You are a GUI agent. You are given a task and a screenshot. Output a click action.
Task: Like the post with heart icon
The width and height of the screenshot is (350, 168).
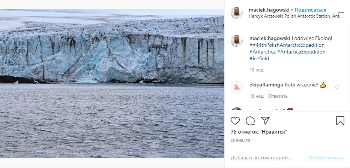click(235, 121)
